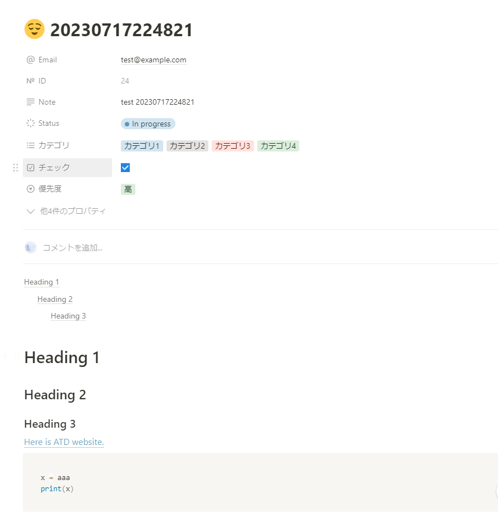Open the In progress status badge
The height and width of the screenshot is (514, 498).
pos(148,123)
